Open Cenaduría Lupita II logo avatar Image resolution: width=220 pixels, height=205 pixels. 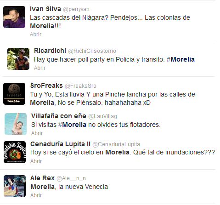pyautogui.click(x=15, y=152)
